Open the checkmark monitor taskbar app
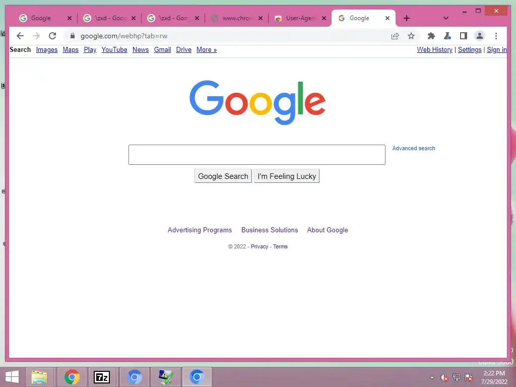The height and width of the screenshot is (387, 516). [x=165, y=377]
